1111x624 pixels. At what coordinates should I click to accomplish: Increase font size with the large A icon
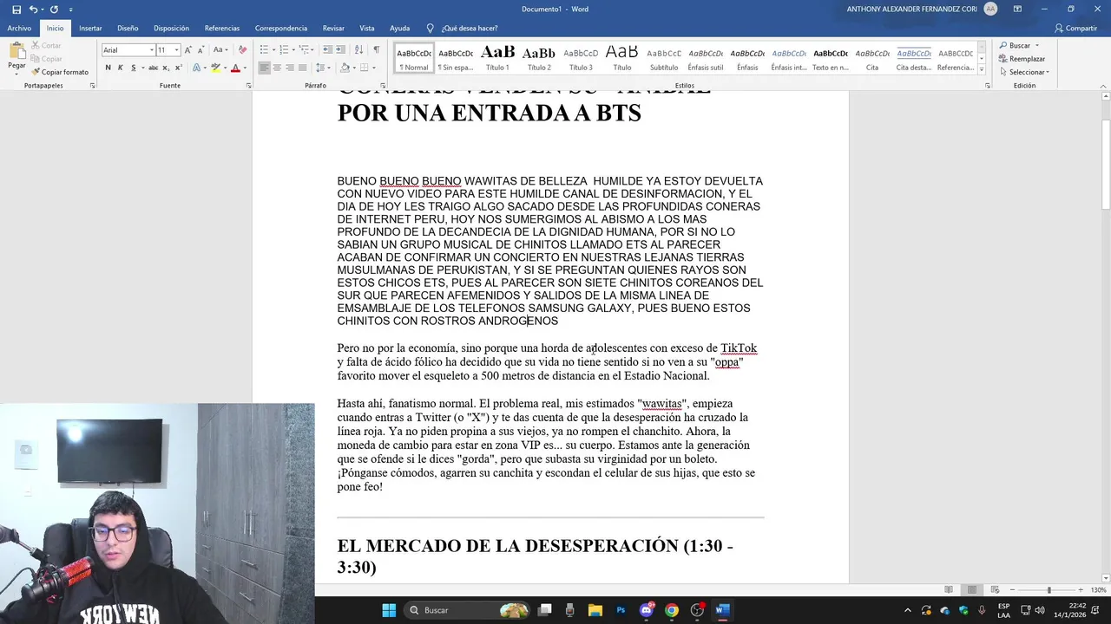(188, 49)
